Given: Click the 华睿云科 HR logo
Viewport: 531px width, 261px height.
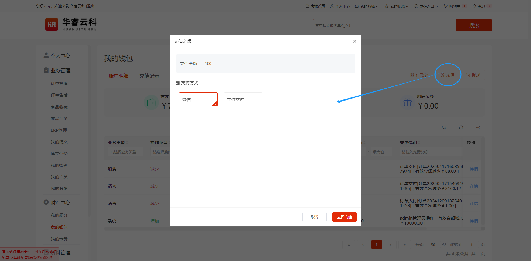Looking at the screenshot, I should (52, 24).
